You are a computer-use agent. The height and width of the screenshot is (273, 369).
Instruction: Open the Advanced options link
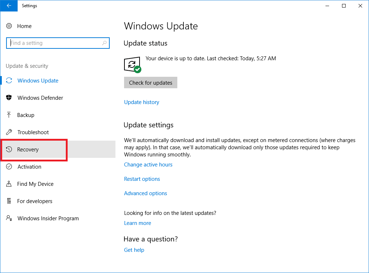[146, 193]
